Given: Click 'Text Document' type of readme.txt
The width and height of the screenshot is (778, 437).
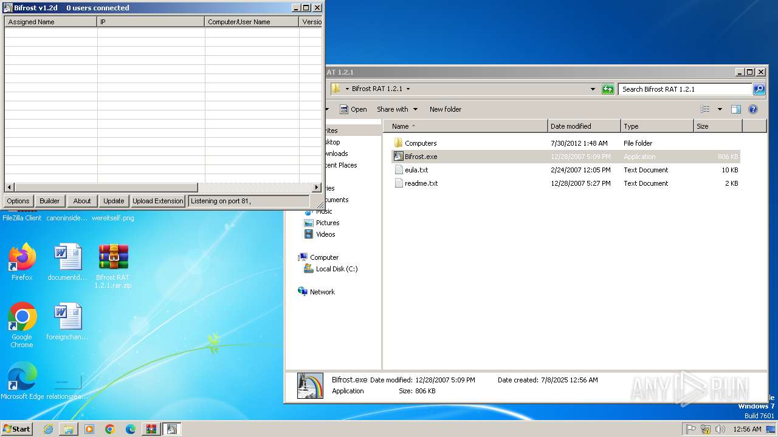Looking at the screenshot, I should click(645, 183).
